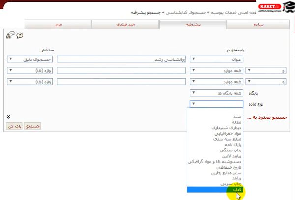The height and width of the screenshot is (200, 295).
Task: Click the نوع ماده material type dropdown
Action: (216, 104)
